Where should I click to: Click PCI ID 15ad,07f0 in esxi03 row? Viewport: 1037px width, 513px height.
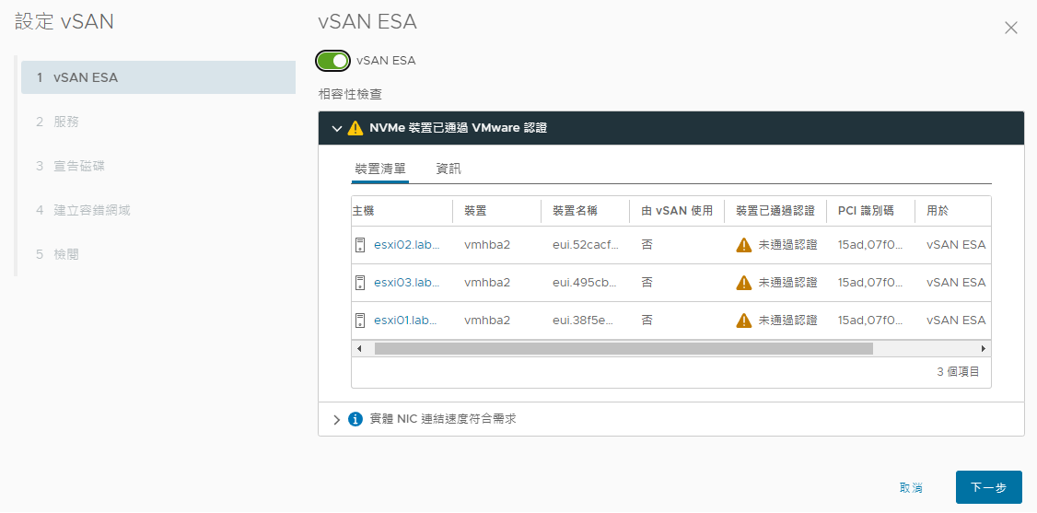[870, 283]
